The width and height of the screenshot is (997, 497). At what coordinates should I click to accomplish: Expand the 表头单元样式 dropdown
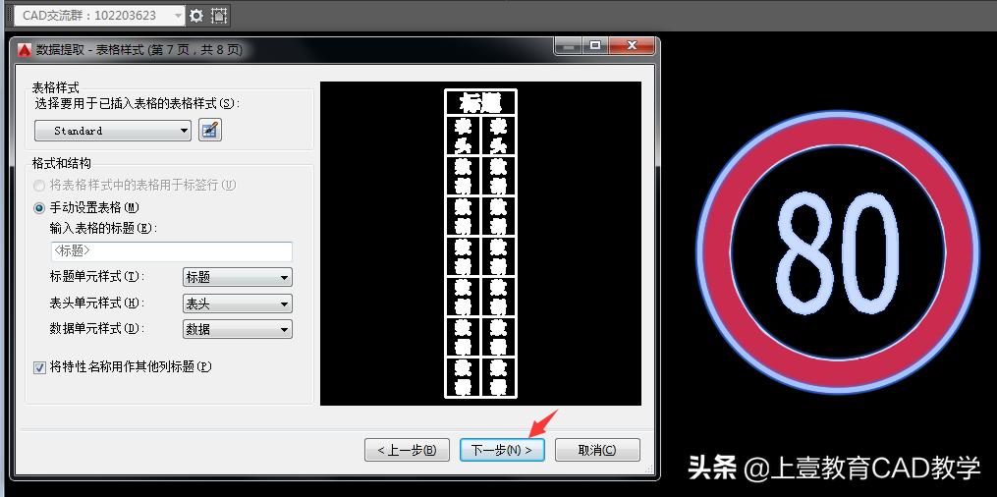(x=237, y=304)
